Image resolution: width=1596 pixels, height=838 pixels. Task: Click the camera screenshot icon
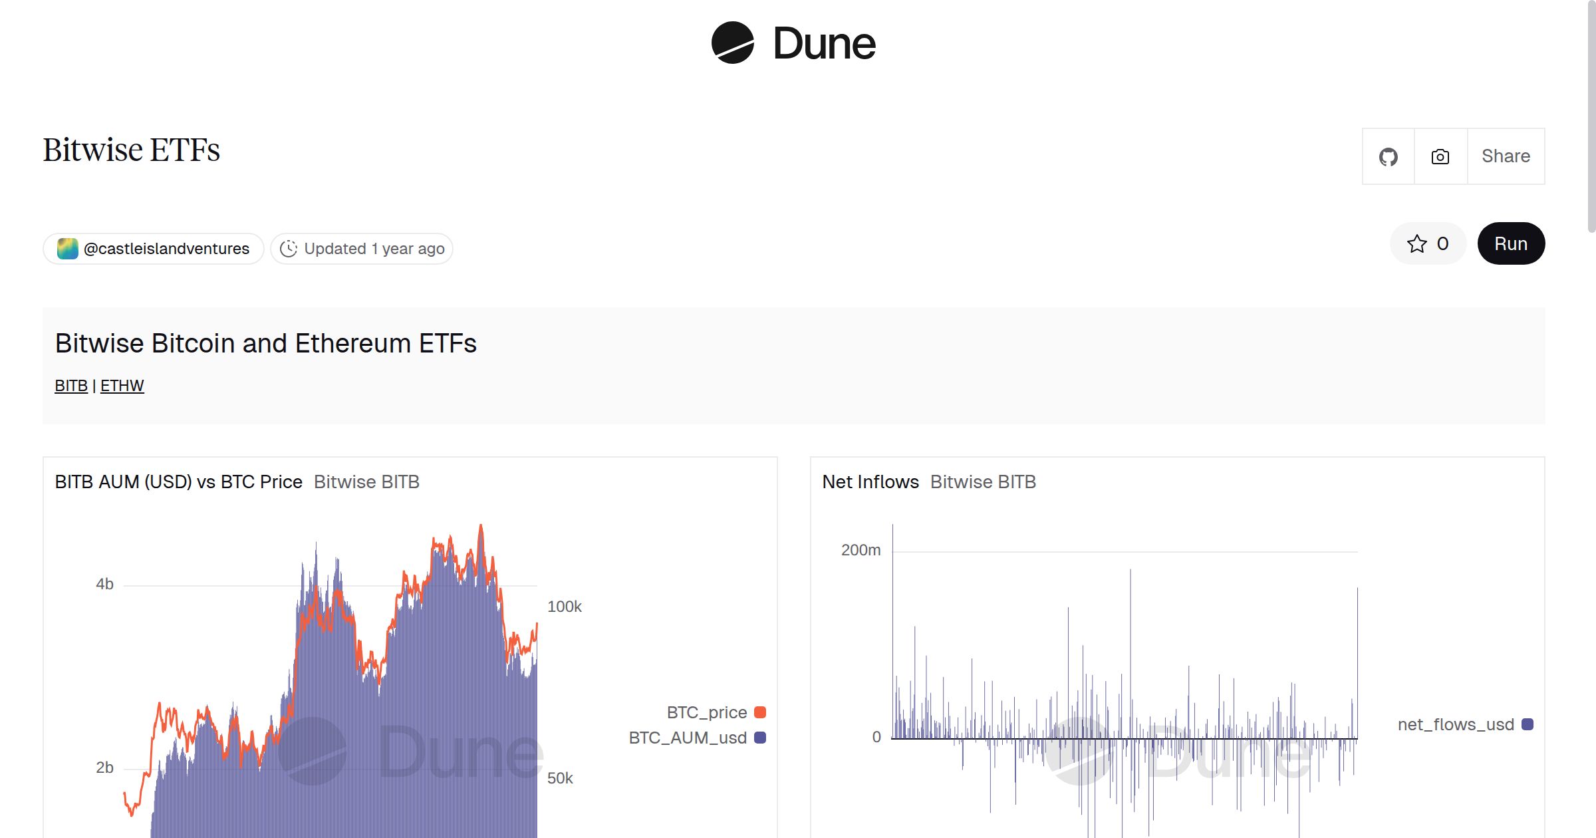click(x=1439, y=156)
